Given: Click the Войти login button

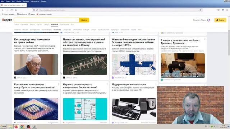Looking at the screenshot, I should [220, 20].
